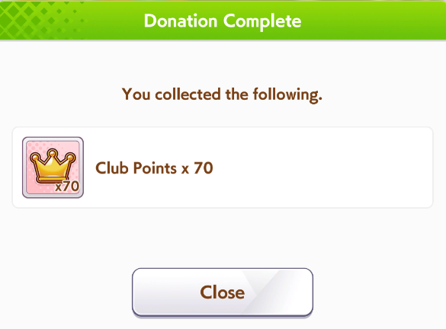446x329 pixels.
Task: Click the word 'Donation' in the title
Action: [181, 21]
